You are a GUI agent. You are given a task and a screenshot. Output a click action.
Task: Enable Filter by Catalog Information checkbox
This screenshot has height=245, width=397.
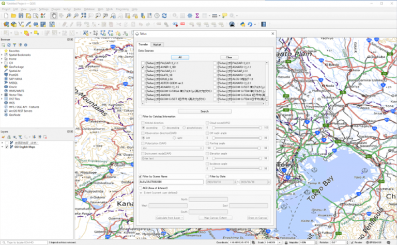(140, 117)
